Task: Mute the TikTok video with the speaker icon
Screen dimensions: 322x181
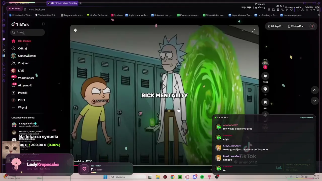Action: click(x=75, y=30)
